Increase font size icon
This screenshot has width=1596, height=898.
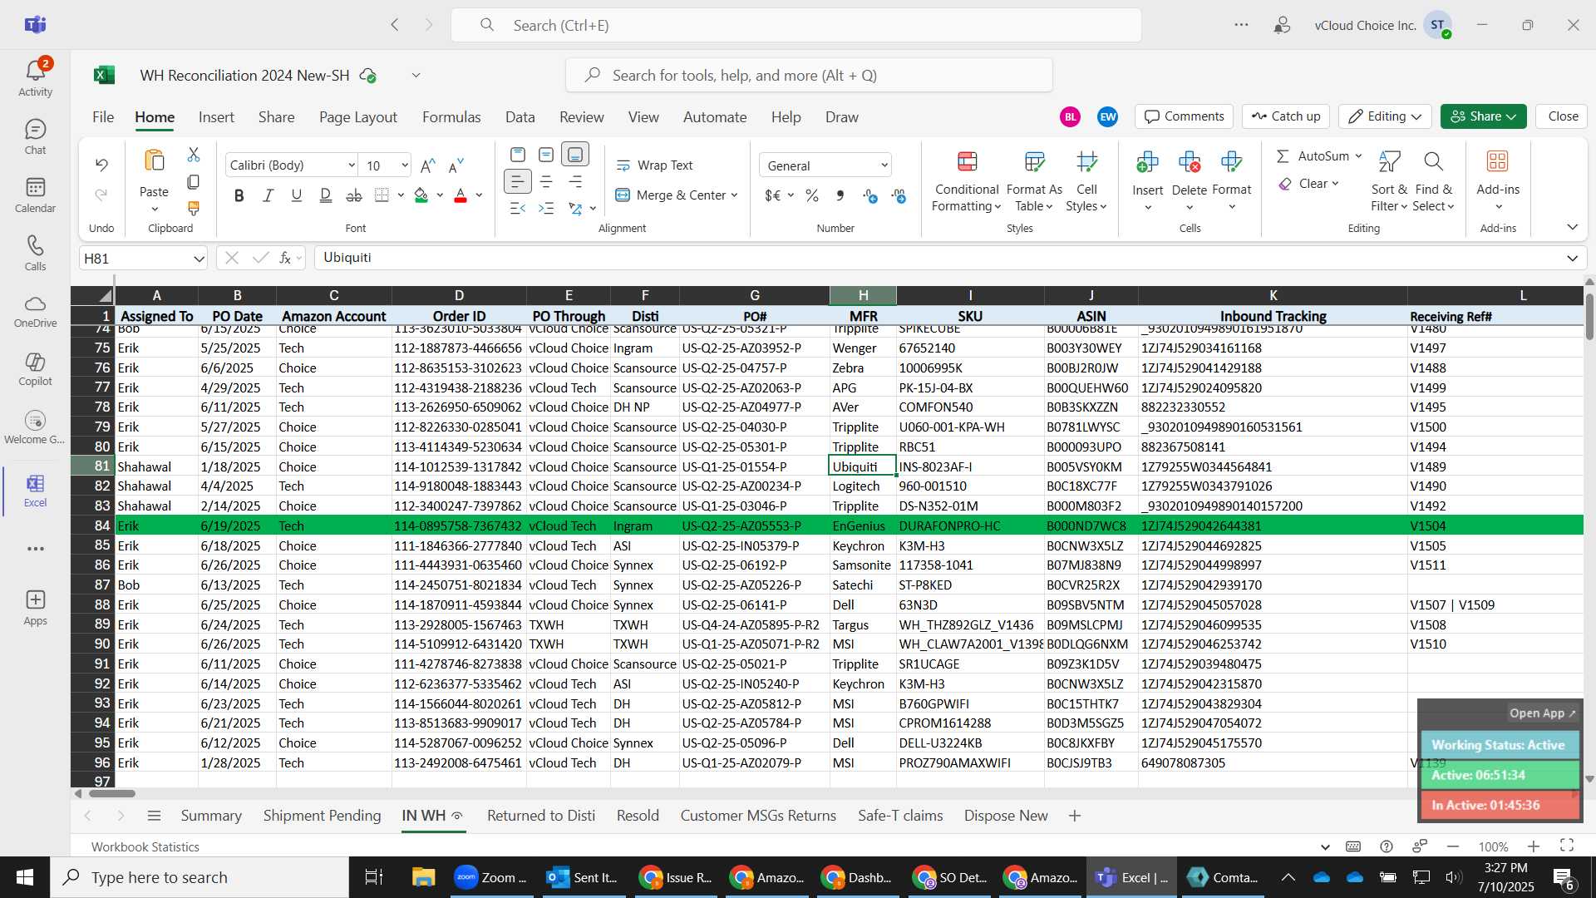428,165
